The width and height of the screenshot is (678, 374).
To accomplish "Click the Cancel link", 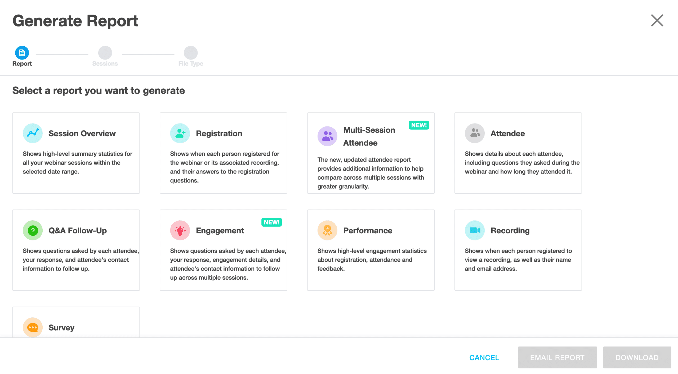I will click(484, 357).
